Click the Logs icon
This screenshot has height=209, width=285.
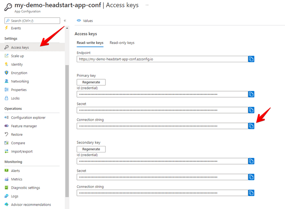point(7,196)
